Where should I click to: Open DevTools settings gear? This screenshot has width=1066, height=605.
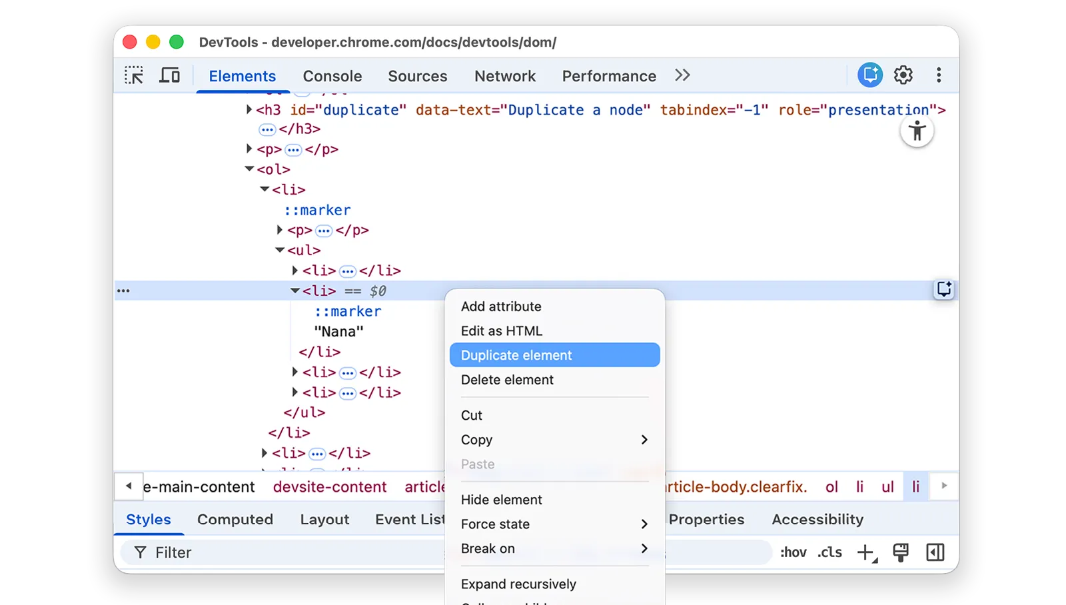(x=903, y=75)
